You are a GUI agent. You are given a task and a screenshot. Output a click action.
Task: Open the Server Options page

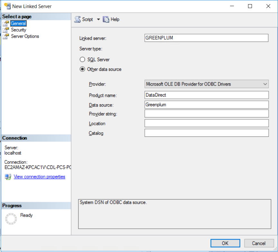pyautogui.click(x=25, y=36)
